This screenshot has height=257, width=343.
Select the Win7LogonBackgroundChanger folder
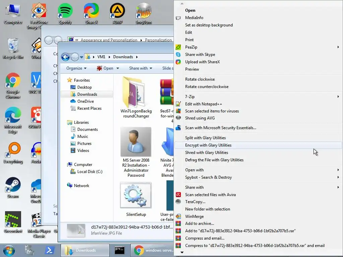click(x=136, y=97)
